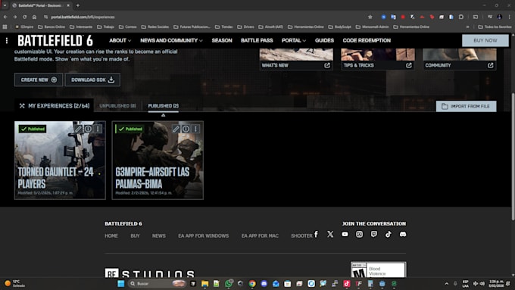Open Google Chrome from the taskbar
The height and width of the screenshot is (290, 515).
click(x=252, y=283)
